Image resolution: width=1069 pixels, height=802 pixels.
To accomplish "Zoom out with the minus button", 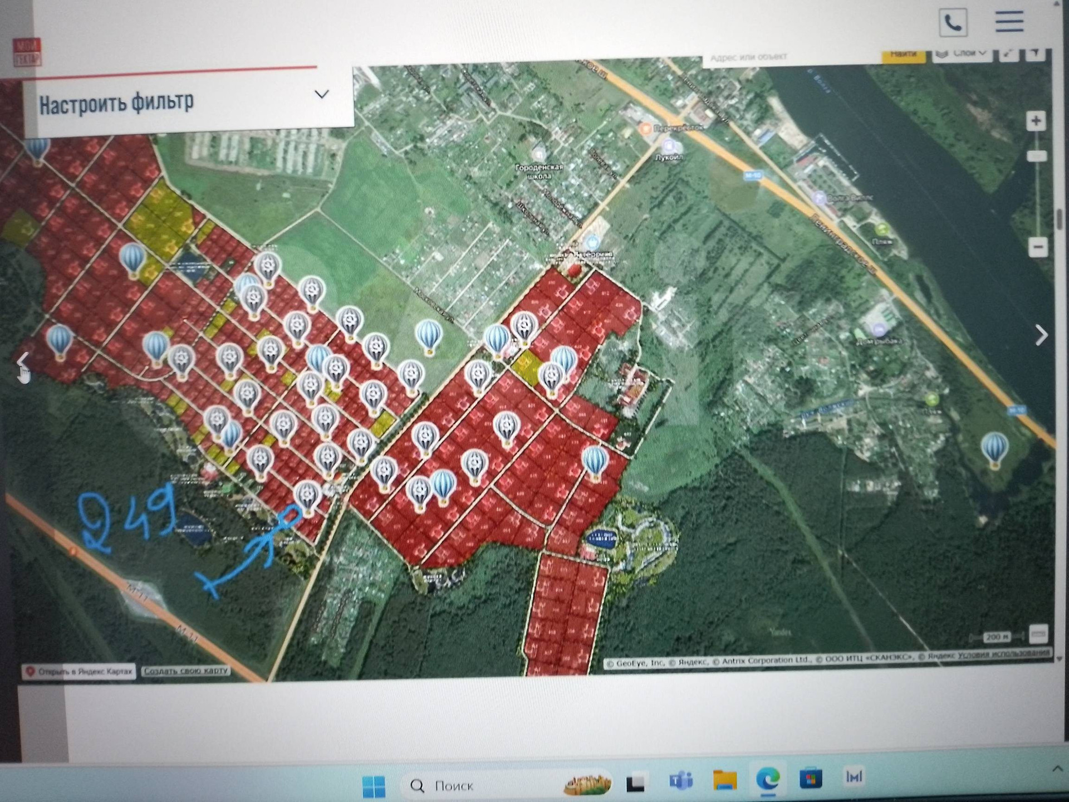I will [1038, 247].
